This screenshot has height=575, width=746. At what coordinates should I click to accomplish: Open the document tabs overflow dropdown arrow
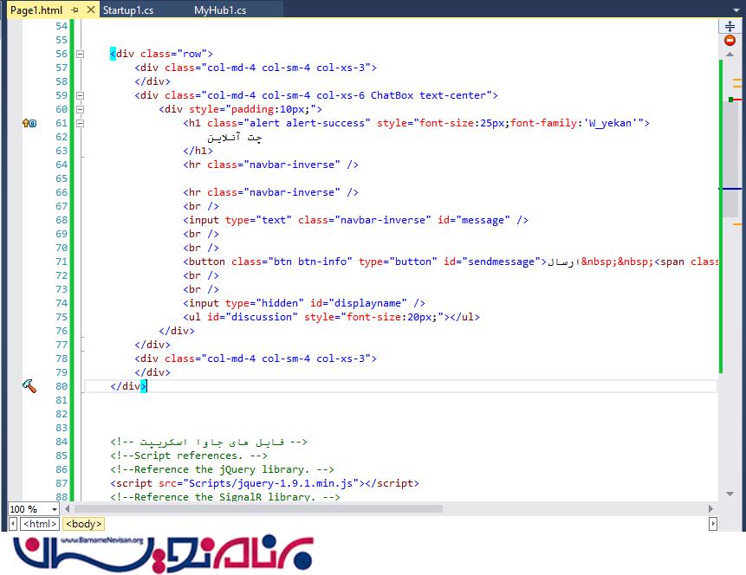point(737,10)
